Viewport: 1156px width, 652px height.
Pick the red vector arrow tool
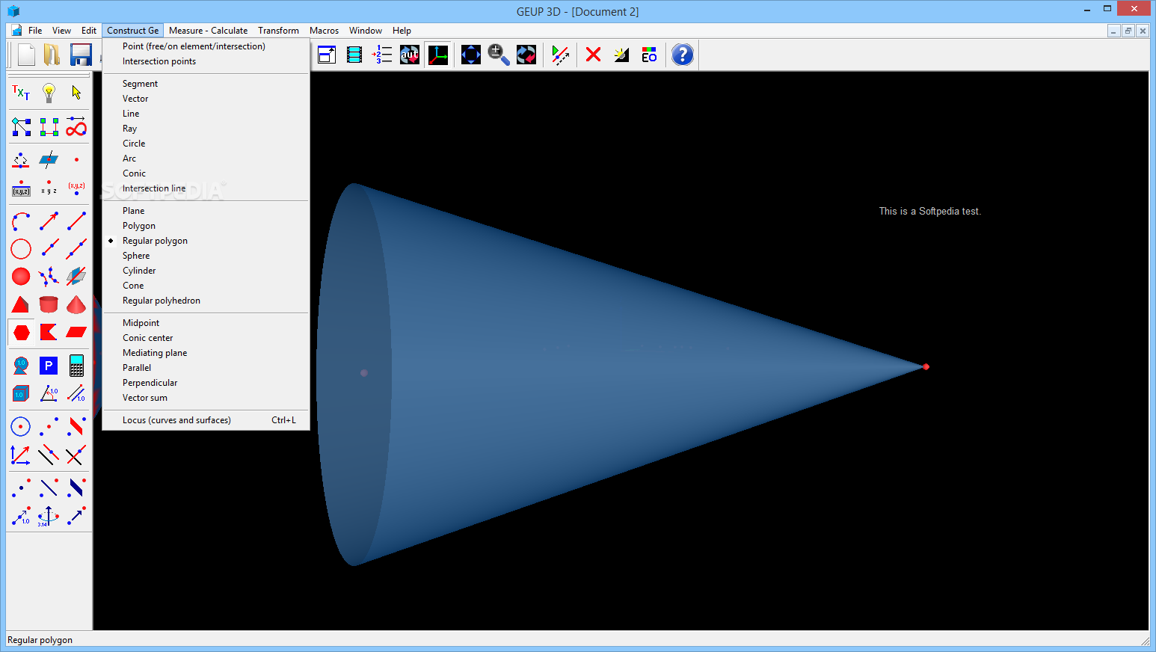[49, 221]
